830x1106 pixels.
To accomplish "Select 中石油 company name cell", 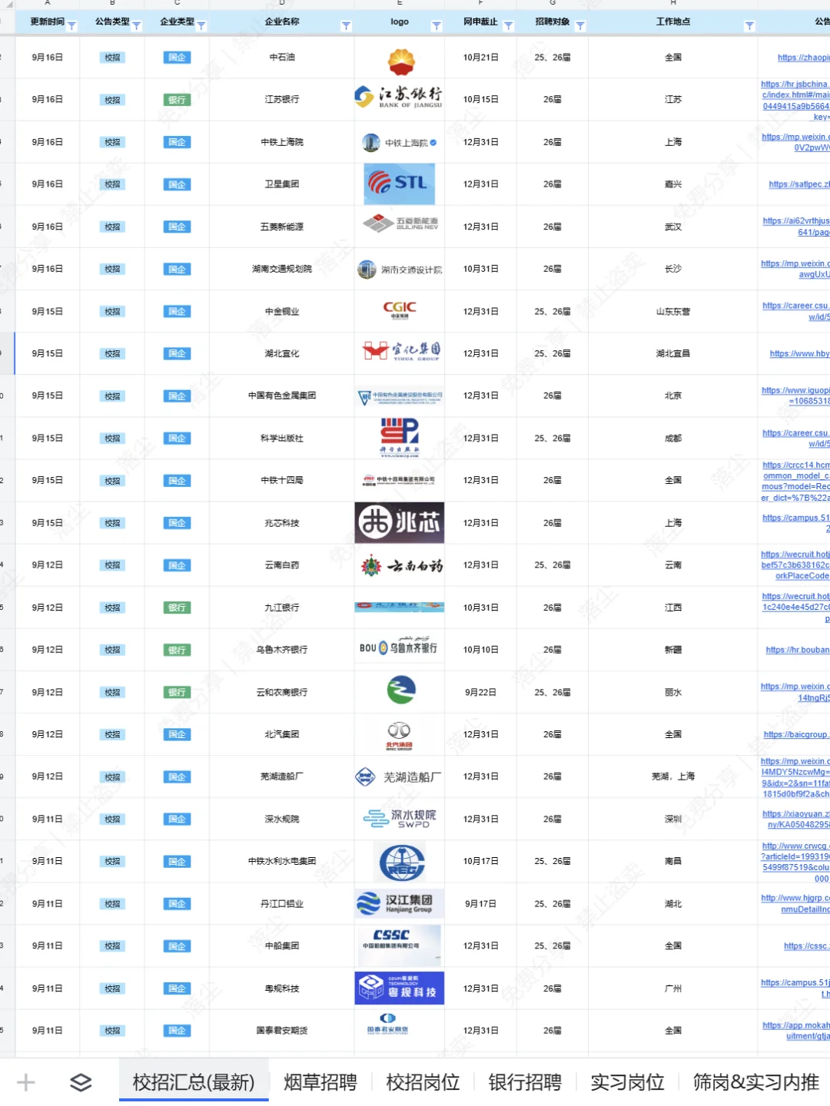I will click(282, 58).
